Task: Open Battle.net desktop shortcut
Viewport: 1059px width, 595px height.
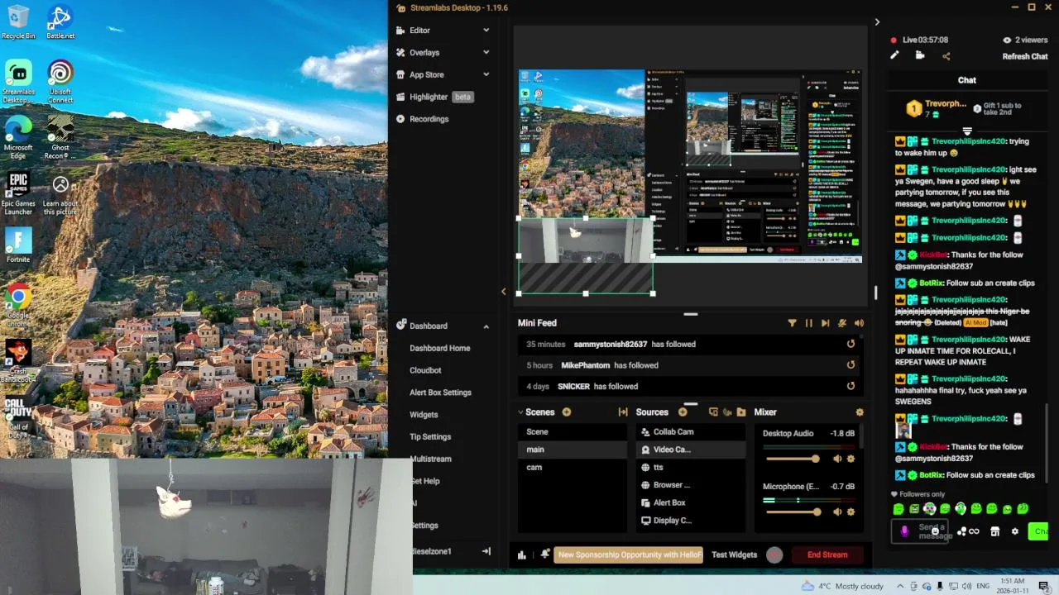Action: point(60,22)
